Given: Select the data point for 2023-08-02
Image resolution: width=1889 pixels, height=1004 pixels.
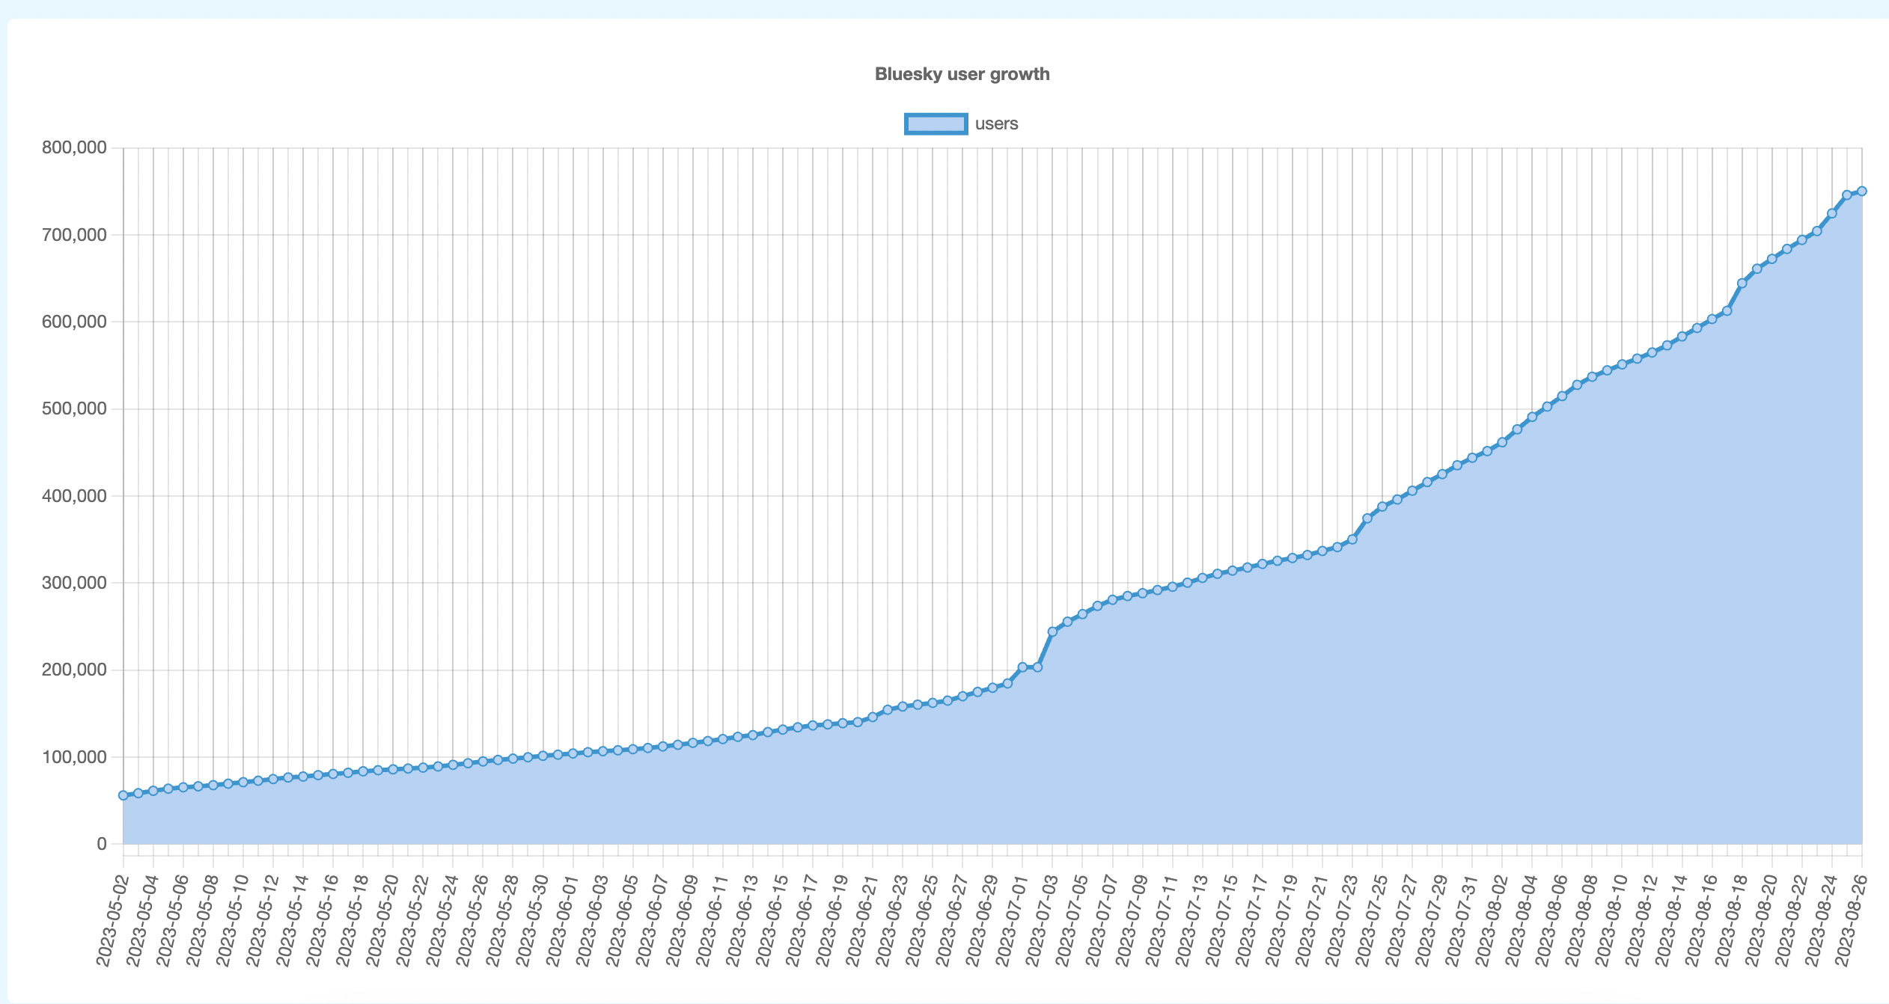Looking at the screenshot, I should 1502,442.
